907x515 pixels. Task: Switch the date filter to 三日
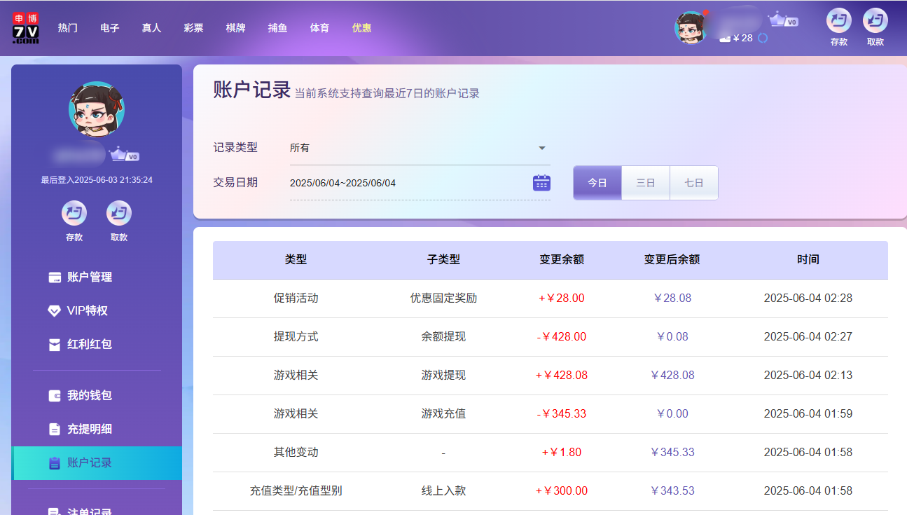(x=645, y=182)
